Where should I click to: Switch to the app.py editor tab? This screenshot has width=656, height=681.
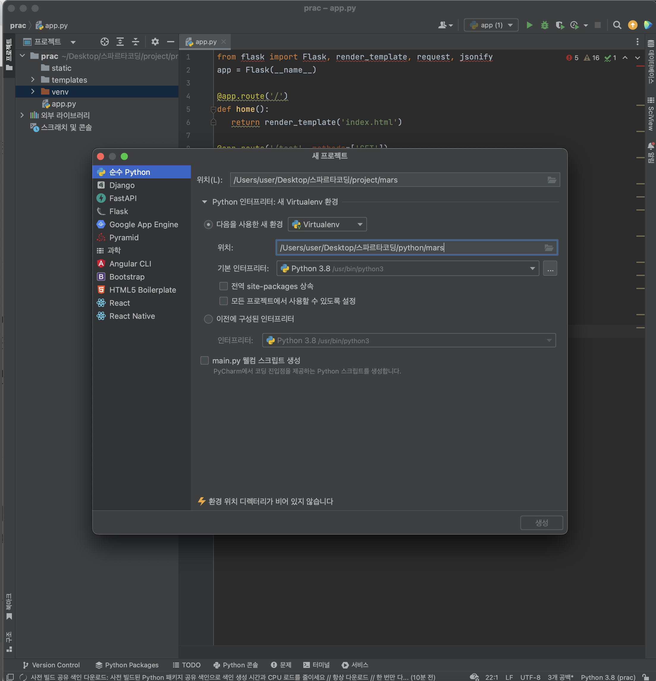click(205, 42)
